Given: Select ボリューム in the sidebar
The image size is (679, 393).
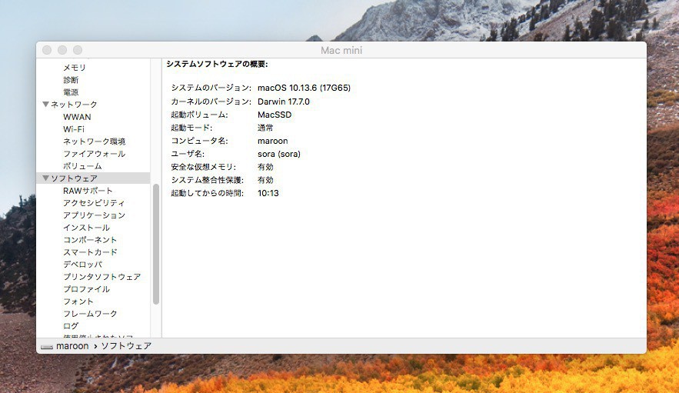Looking at the screenshot, I should point(82,166).
